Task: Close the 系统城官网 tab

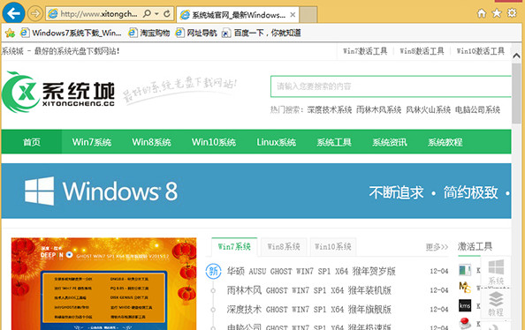Action: tap(293, 15)
